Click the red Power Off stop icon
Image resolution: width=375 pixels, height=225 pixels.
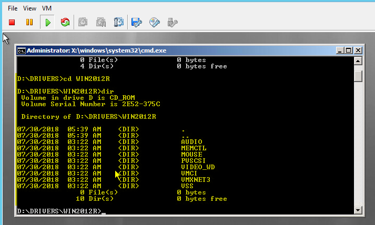[x=12, y=23]
